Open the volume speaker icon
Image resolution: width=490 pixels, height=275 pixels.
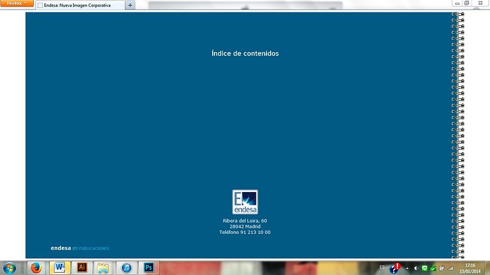(x=416, y=268)
